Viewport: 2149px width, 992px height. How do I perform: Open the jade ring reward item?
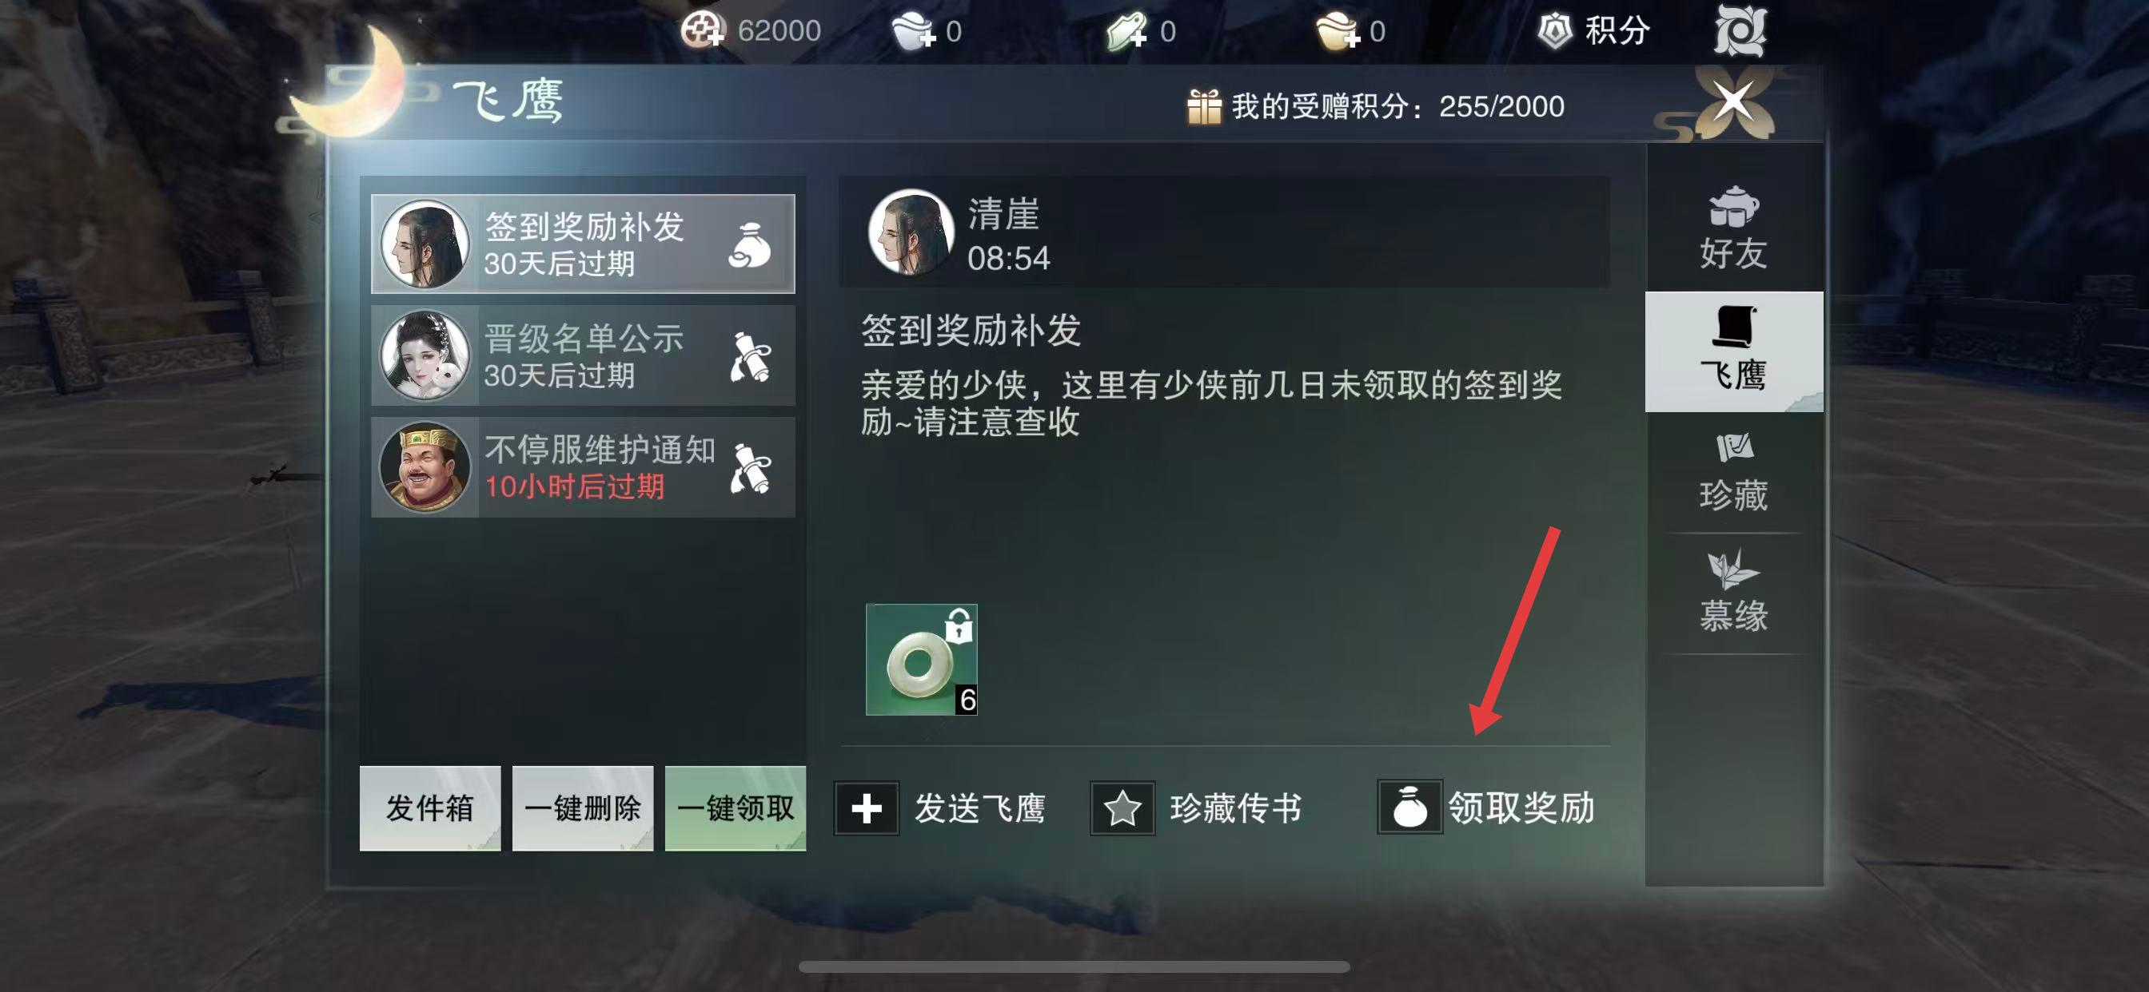(921, 660)
